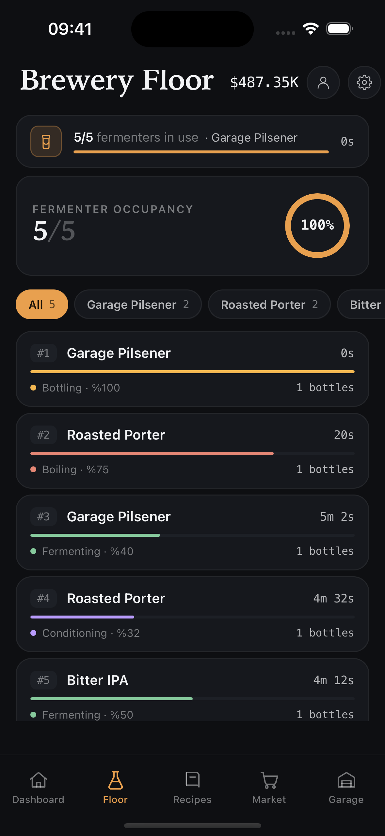This screenshot has height=836, width=385.
Task: Filter by the Bitter chip
Action: pyautogui.click(x=361, y=305)
